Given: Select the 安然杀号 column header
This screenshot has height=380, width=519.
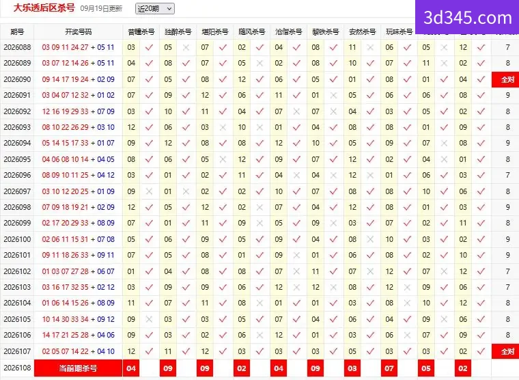Looking at the screenshot, I should coord(363,32).
